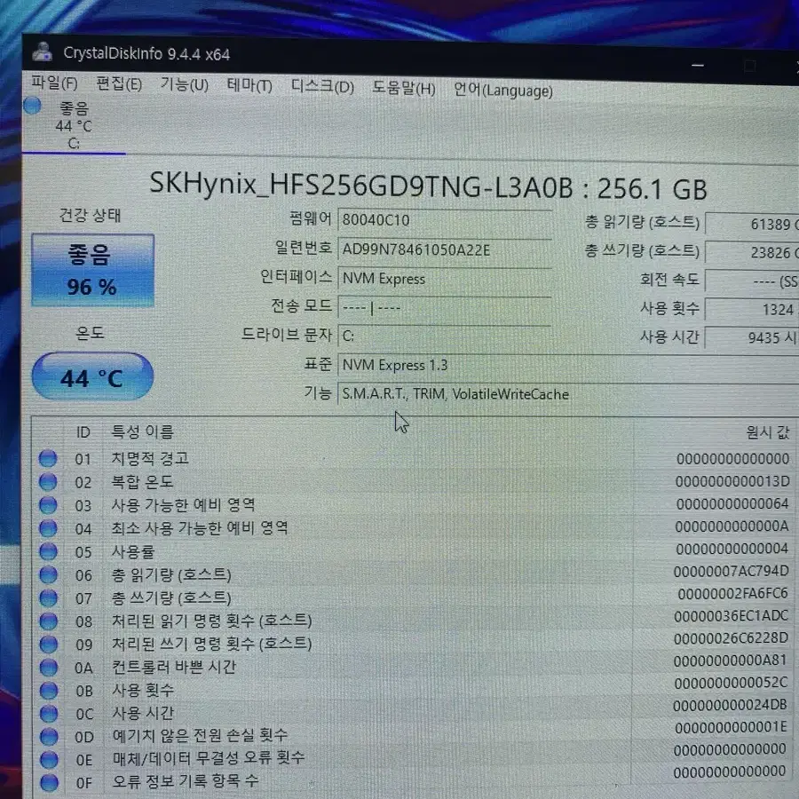
Task: Click the 44 °C temperature button
Action: (92, 376)
